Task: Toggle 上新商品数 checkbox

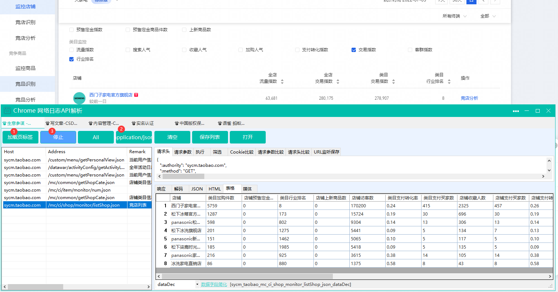Action: pos(184,30)
